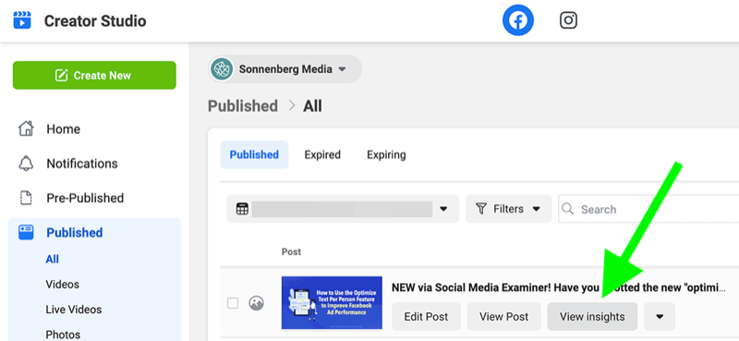Click in the Search posts field
Screen dimensions: 739x341
[648, 209]
